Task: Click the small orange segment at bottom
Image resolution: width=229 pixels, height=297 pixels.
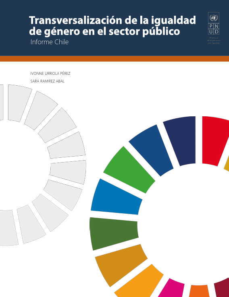Action: tap(200, 291)
